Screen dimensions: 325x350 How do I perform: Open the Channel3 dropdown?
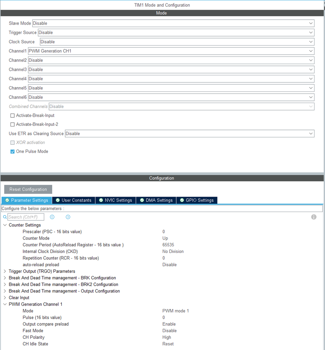coord(171,70)
